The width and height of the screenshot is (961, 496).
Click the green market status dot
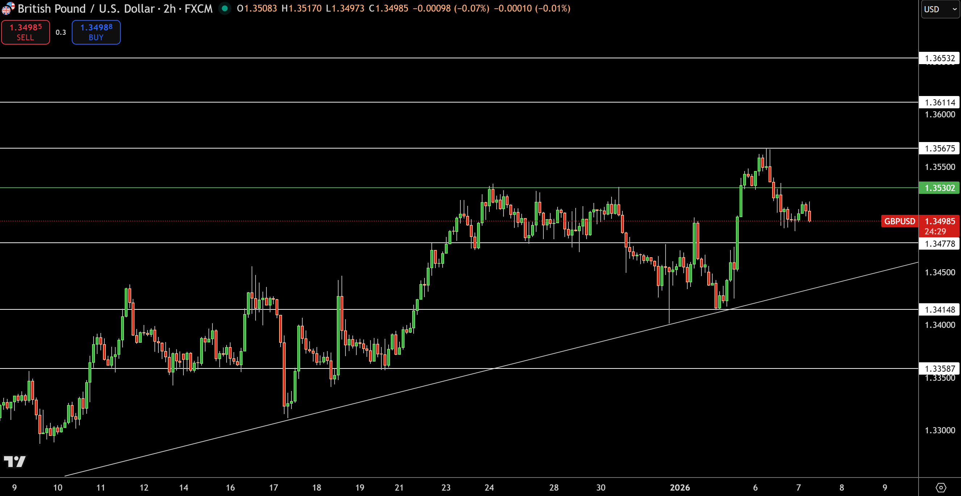pyautogui.click(x=225, y=8)
